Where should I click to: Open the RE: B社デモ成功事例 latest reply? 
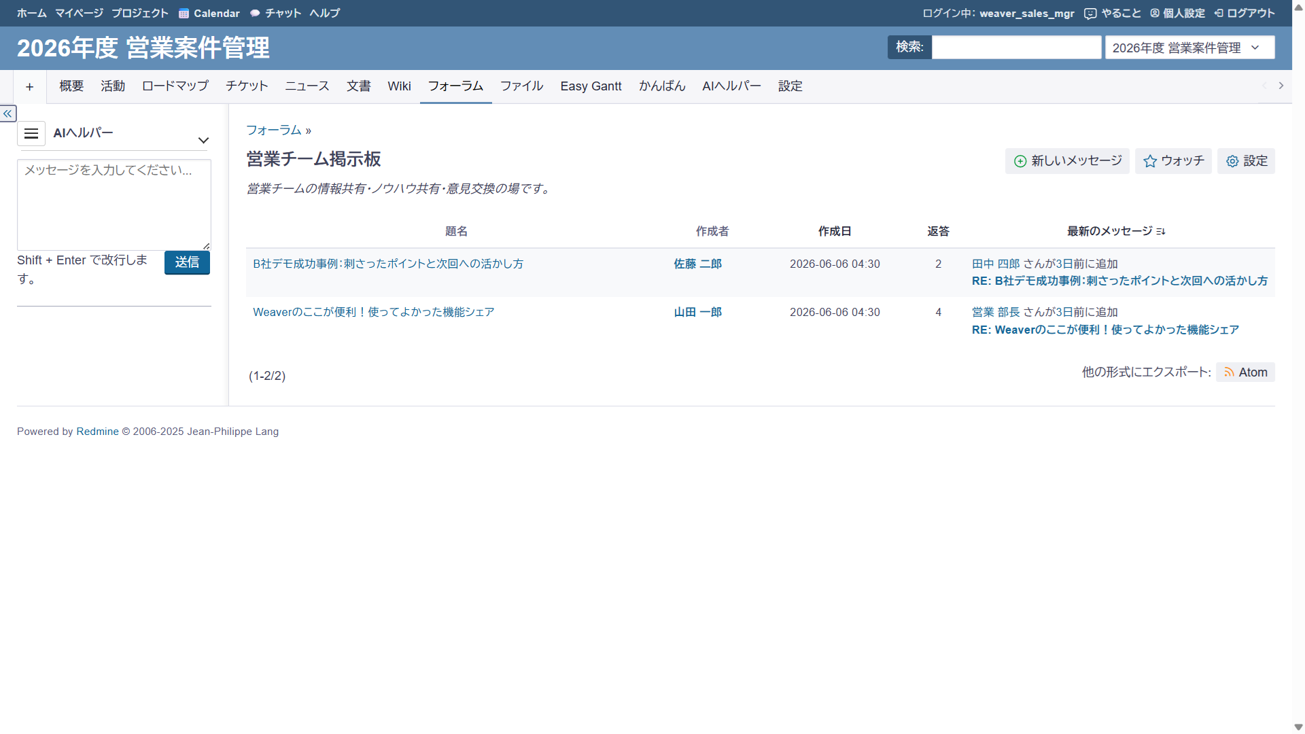(1119, 281)
